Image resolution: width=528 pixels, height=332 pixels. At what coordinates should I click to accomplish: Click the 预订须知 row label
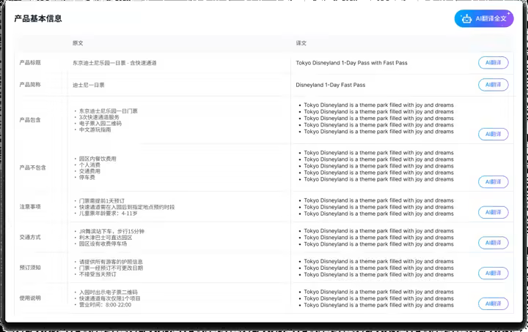(x=30, y=268)
